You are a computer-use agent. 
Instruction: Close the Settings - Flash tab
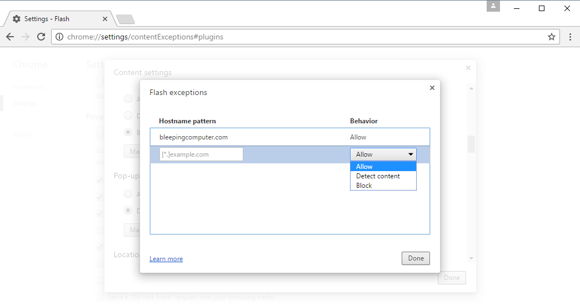pyautogui.click(x=104, y=19)
